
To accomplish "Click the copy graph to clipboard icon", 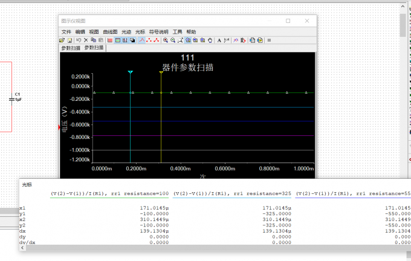I will click(x=253, y=40).
